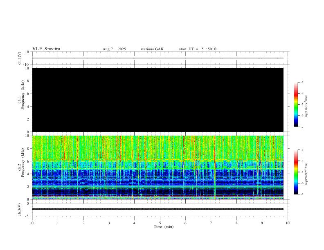Click upper colorbar 'log(PSD)(V²/Hz)' label
Viewport: 324px width, 250px height.
click(306, 106)
